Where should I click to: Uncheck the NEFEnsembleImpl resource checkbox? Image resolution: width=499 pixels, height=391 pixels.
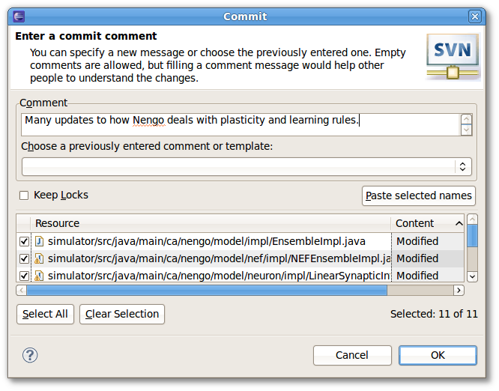[x=24, y=258]
